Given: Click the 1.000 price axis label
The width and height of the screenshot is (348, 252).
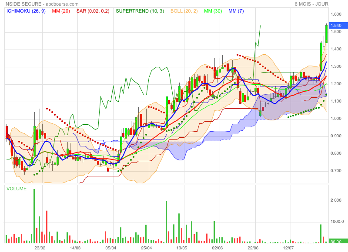Looking at the screenshot, I should pos(336,119).
